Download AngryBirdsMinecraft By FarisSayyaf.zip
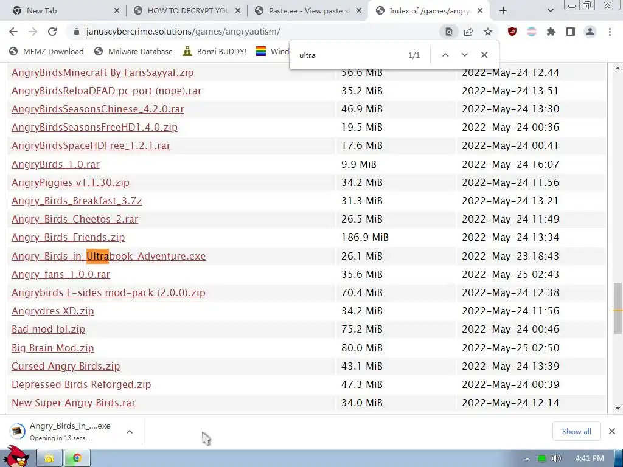This screenshot has width=623, height=467. click(102, 73)
